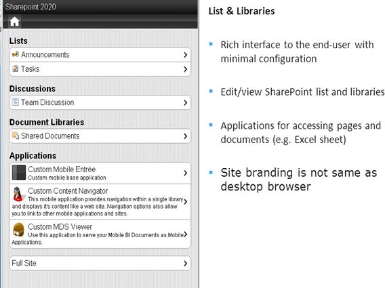Click 'Custom mobile base application' description
This screenshot has height=288, width=385.
[67, 178]
